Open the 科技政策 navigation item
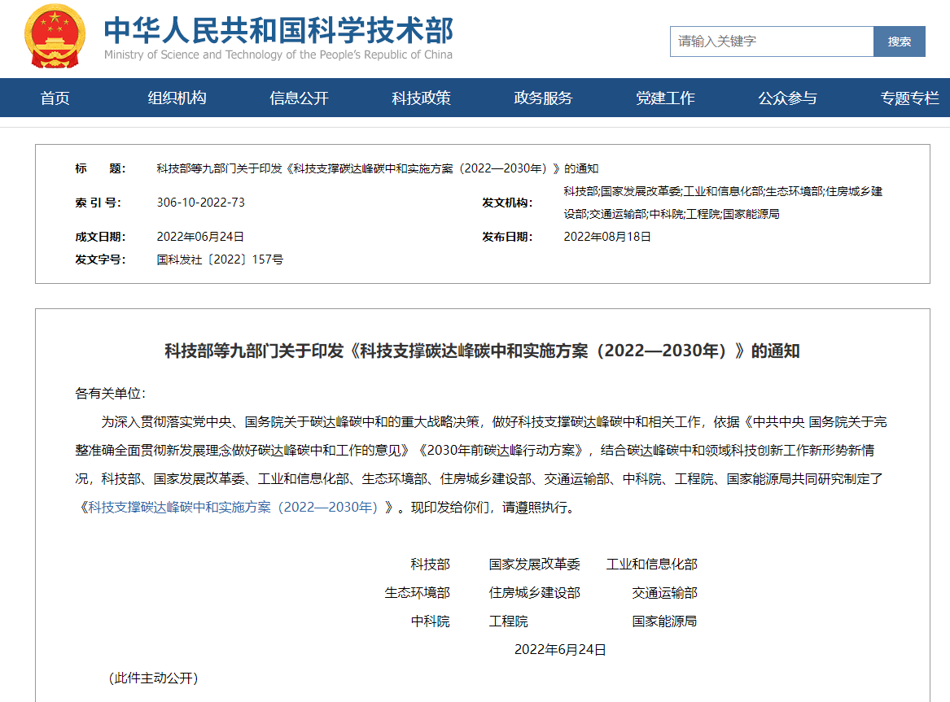The image size is (950, 702). [421, 98]
